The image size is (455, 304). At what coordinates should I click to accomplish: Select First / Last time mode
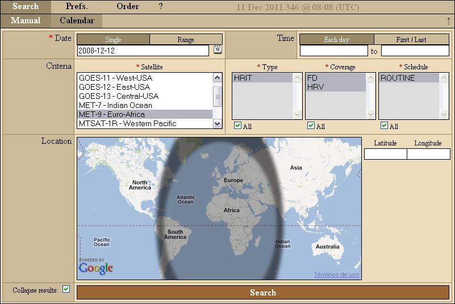(x=411, y=39)
